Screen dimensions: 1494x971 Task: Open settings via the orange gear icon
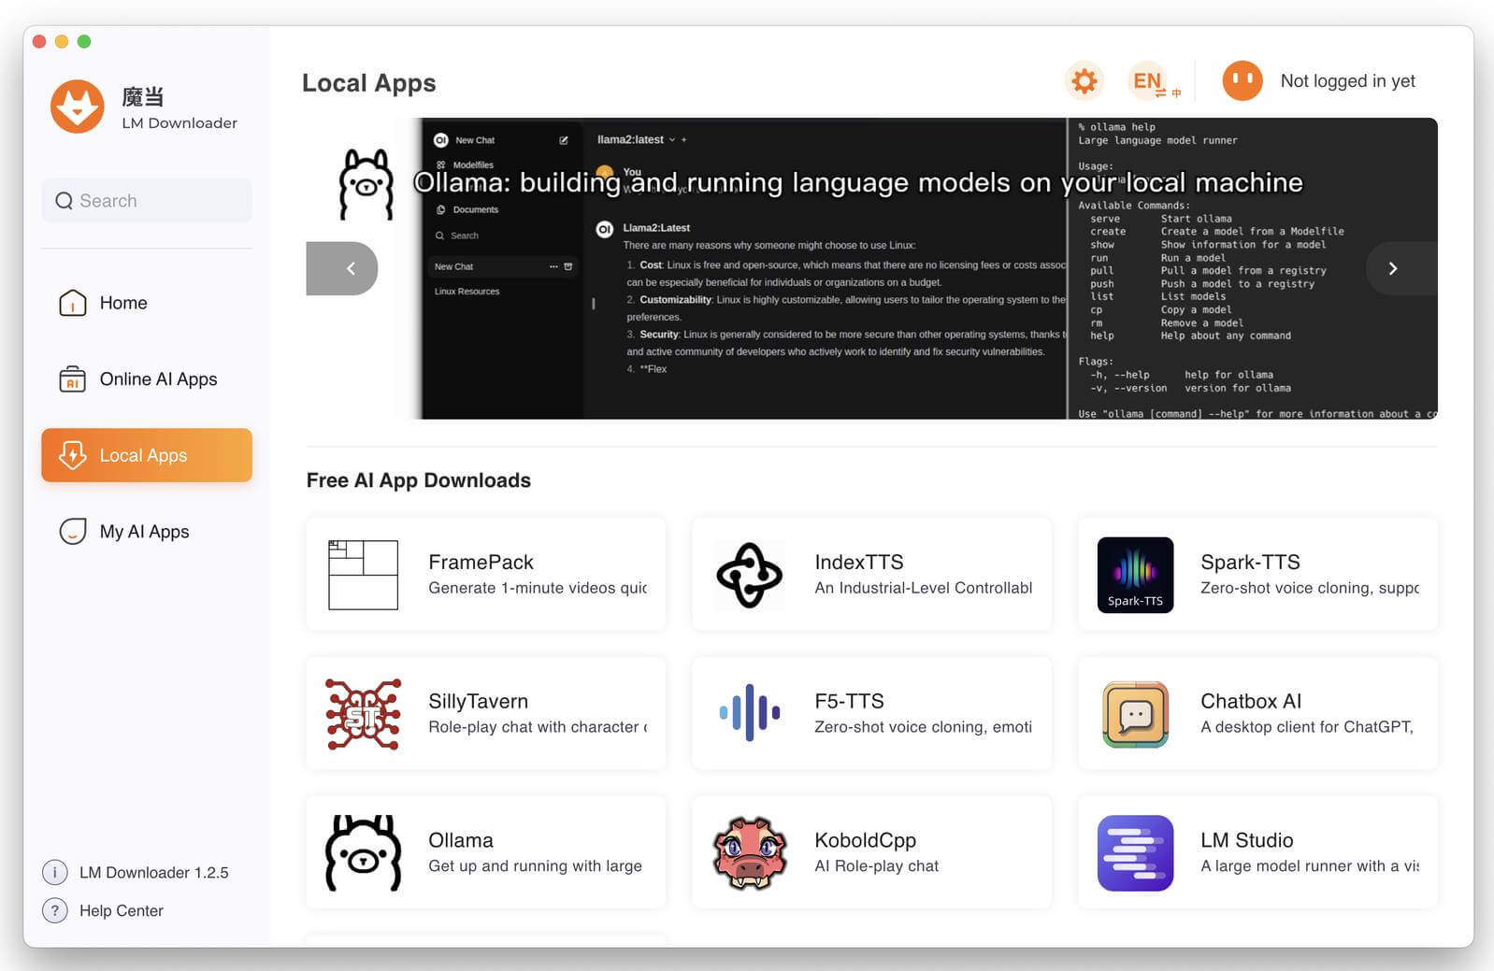click(x=1084, y=81)
